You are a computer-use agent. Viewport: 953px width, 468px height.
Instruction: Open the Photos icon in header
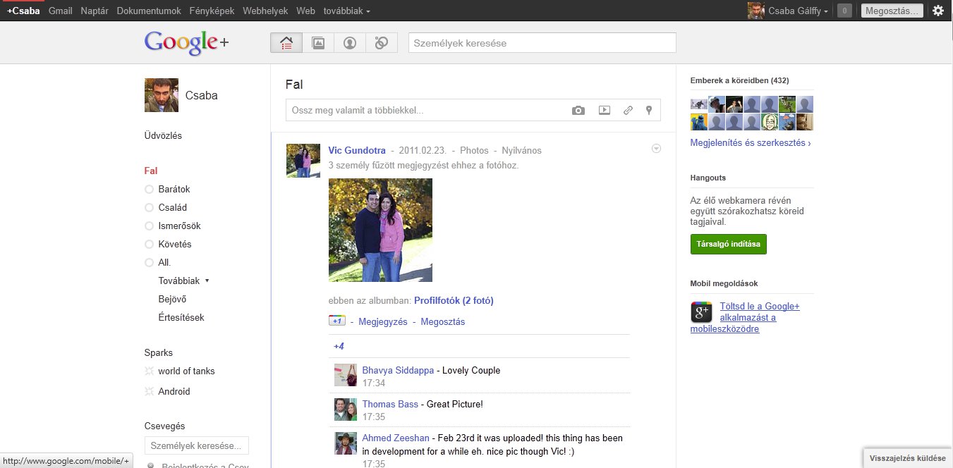click(x=318, y=43)
